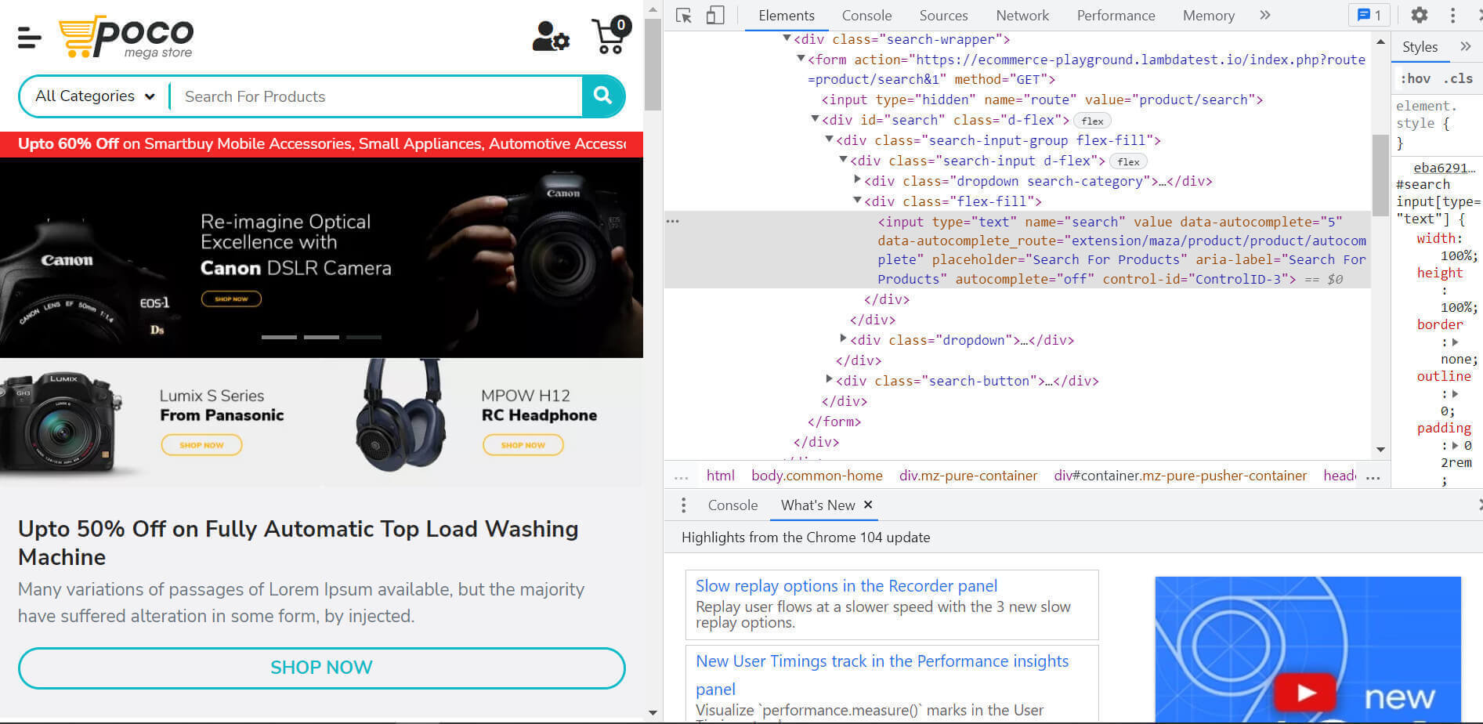Toggle the .cls class editor
Image resolution: width=1483 pixels, height=724 pixels.
pos(1458,78)
